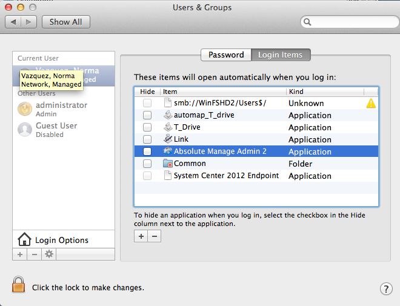Click the smb://WinFSHD2 document icon

[168, 103]
